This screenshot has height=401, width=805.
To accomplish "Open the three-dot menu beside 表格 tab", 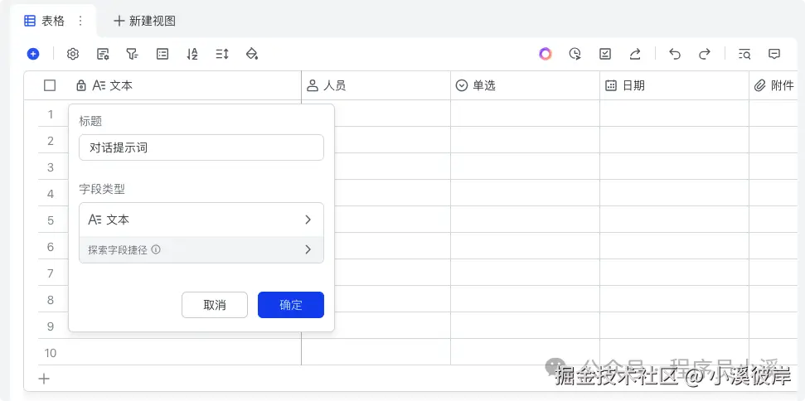I will pos(80,21).
